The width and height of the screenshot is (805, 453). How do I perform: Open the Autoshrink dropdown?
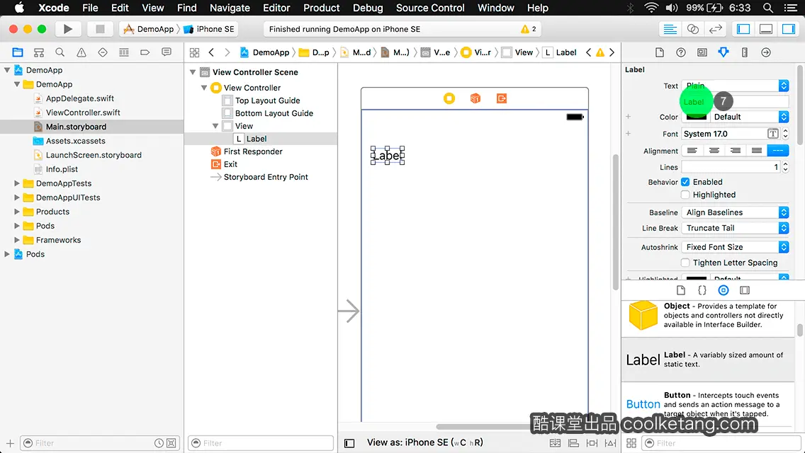735,247
